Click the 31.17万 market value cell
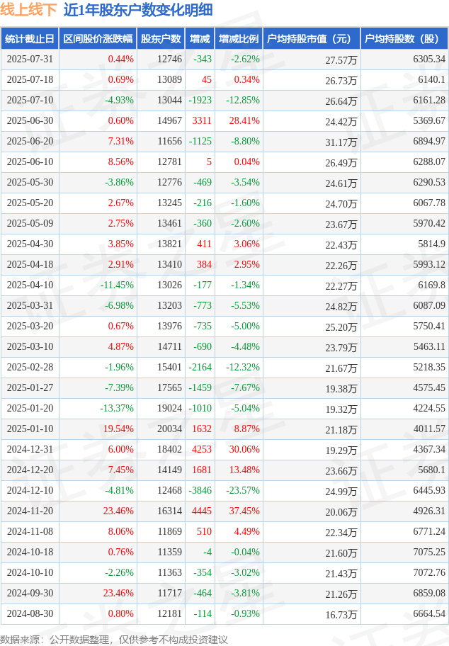The width and height of the screenshot is (449, 646). (x=341, y=142)
